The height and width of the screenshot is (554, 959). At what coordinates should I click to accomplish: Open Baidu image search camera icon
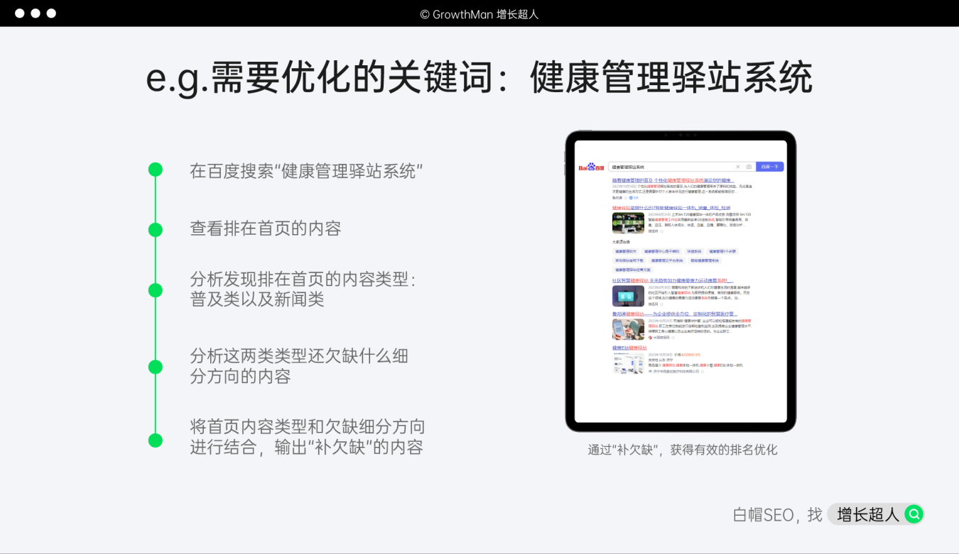(x=749, y=167)
